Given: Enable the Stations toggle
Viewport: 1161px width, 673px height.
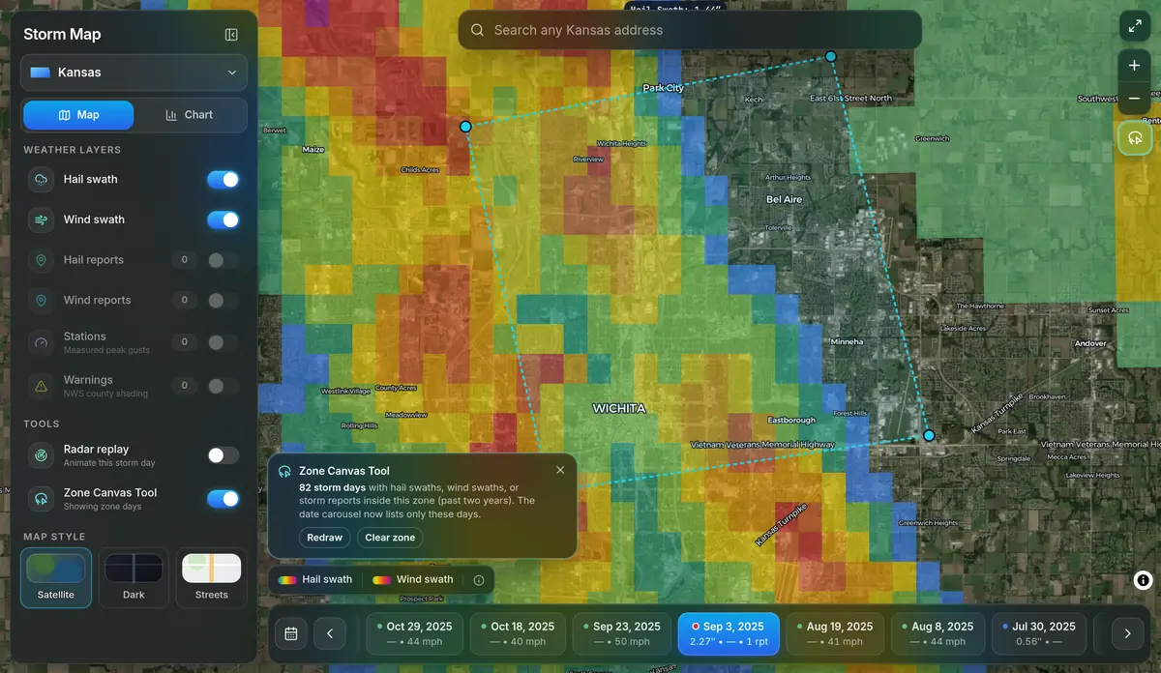Looking at the screenshot, I should click(x=223, y=342).
